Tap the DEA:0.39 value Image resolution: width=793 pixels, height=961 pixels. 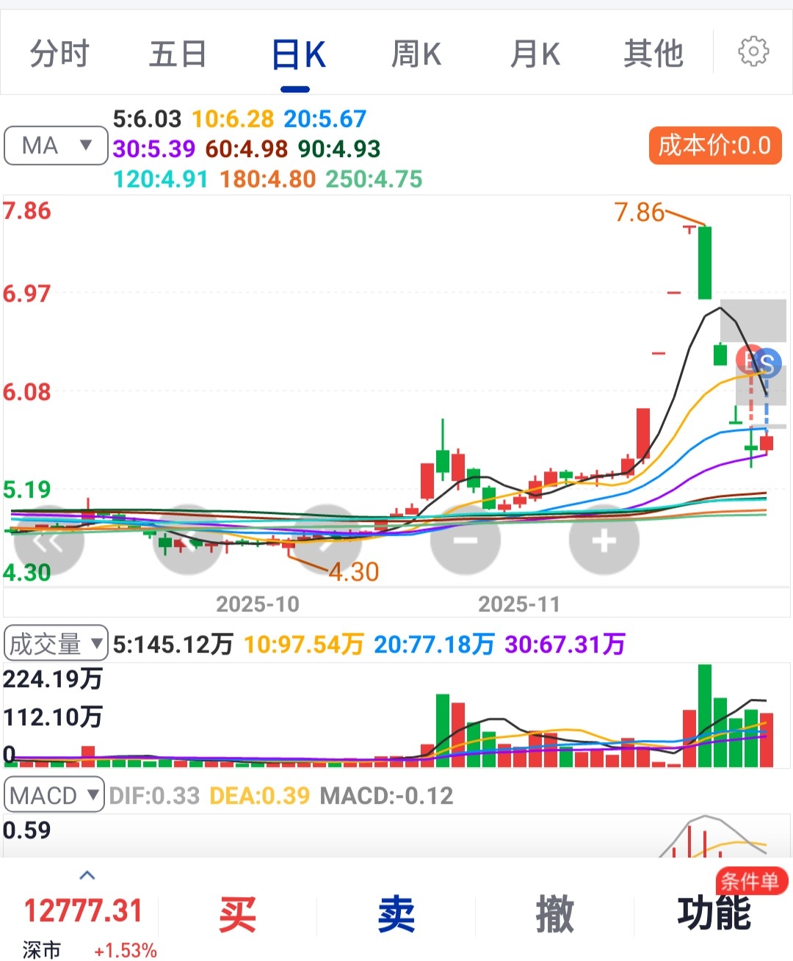pyautogui.click(x=260, y=796)
